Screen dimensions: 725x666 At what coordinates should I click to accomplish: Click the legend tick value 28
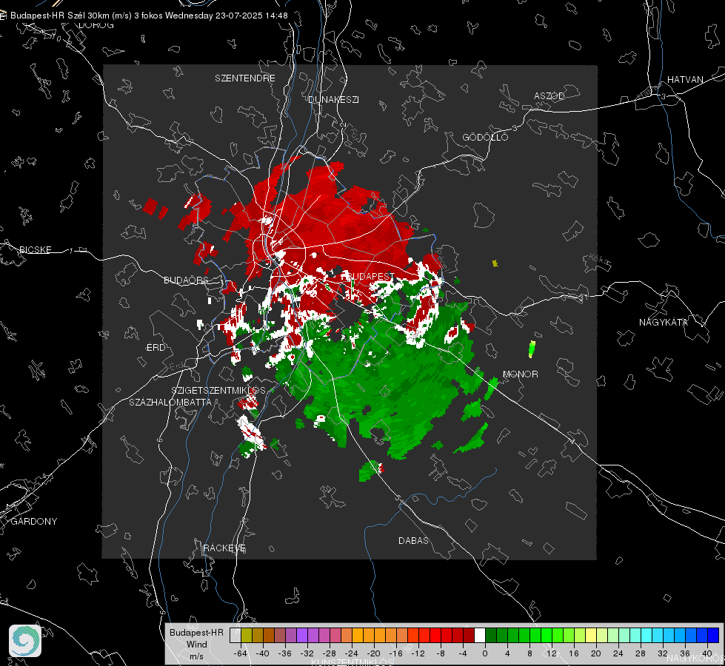click(641, 653)
